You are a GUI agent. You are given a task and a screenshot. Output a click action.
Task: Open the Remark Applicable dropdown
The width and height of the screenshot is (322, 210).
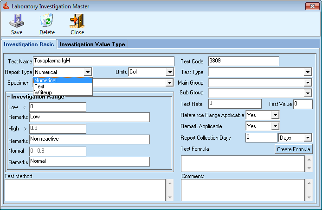(x=275, y=126)
